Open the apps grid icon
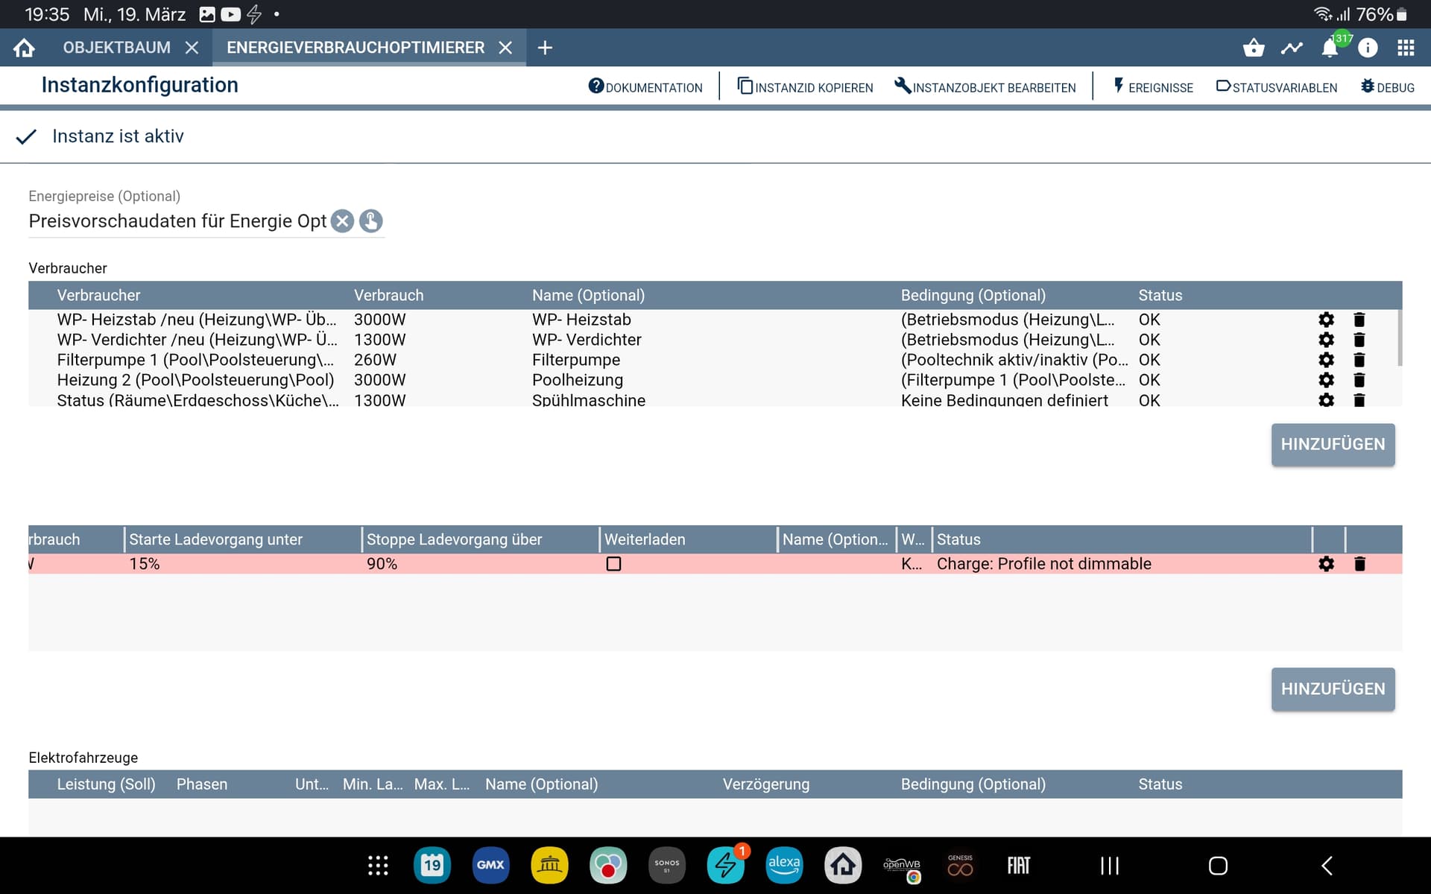 (x=1406, y=48)
